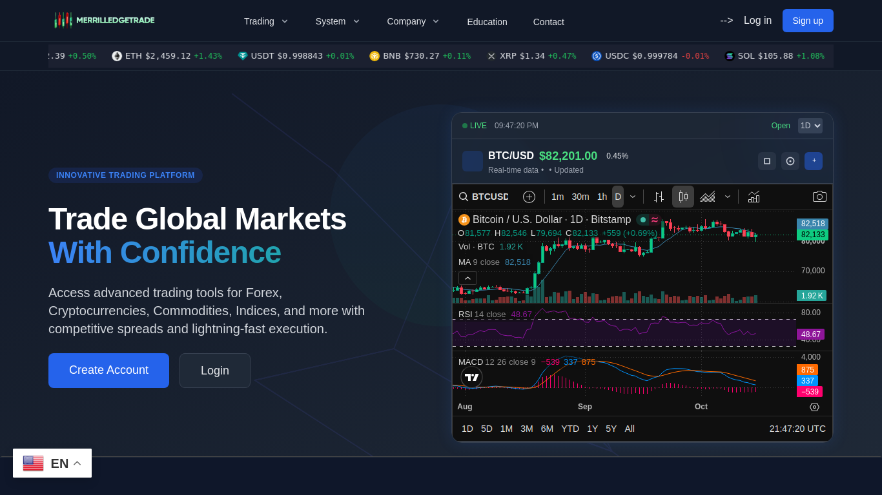
Task: Click the US flag language icon
Action: [x=34, y=463]
